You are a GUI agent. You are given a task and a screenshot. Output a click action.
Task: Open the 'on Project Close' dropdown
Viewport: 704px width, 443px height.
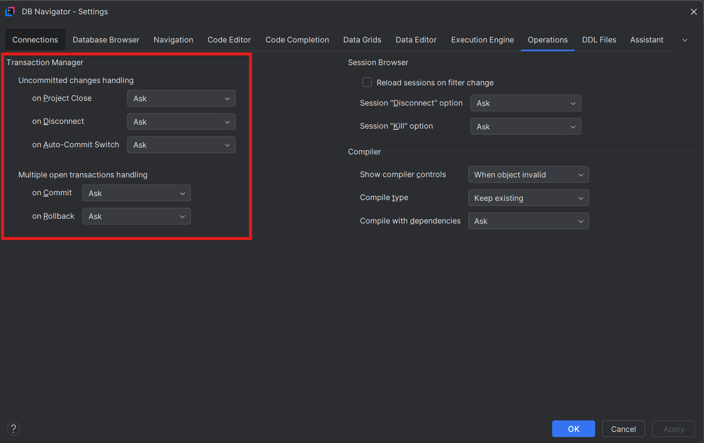click(181, 98)
